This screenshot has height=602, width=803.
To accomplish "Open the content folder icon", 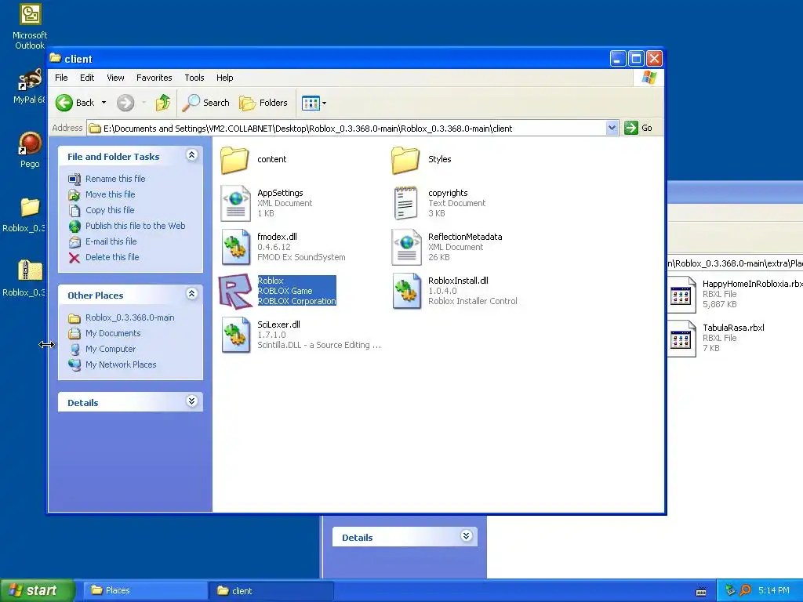I will (234, 160).
